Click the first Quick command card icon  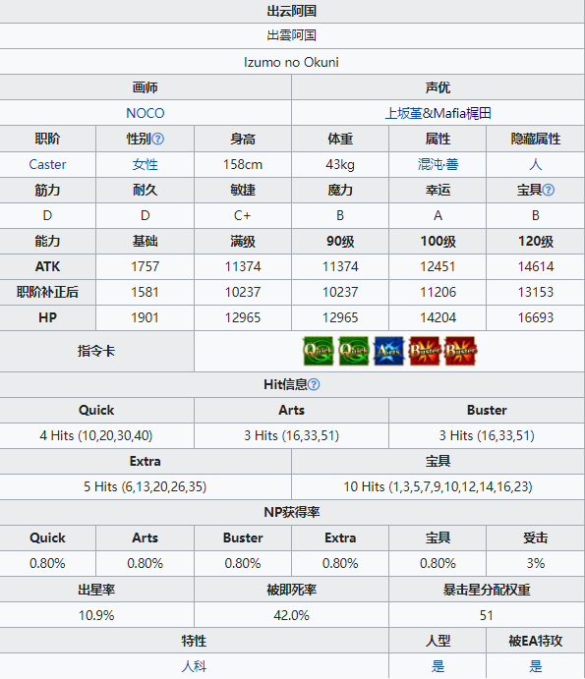tap(319, 351)
